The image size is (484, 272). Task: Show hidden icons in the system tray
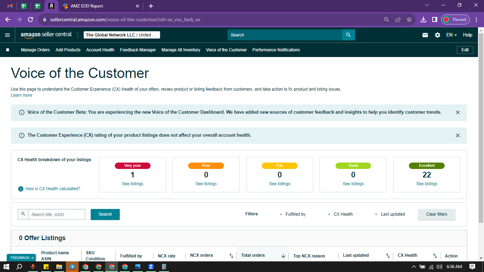click(413, 267)
